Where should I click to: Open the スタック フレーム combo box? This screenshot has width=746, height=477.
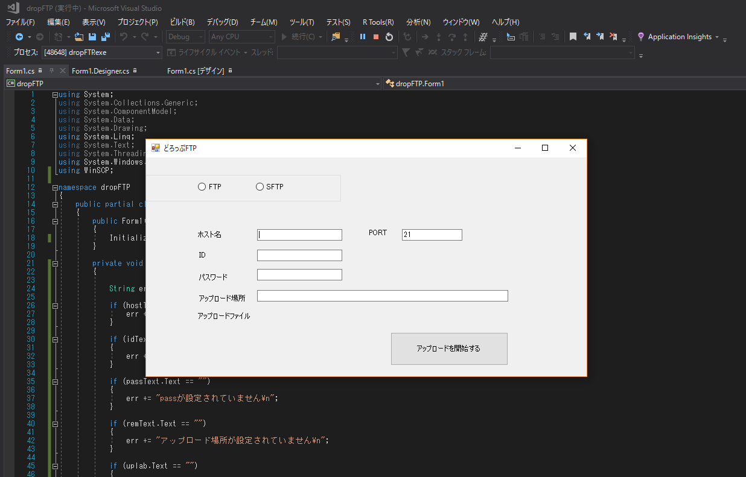pyautogui.click(x=563, y=52)
